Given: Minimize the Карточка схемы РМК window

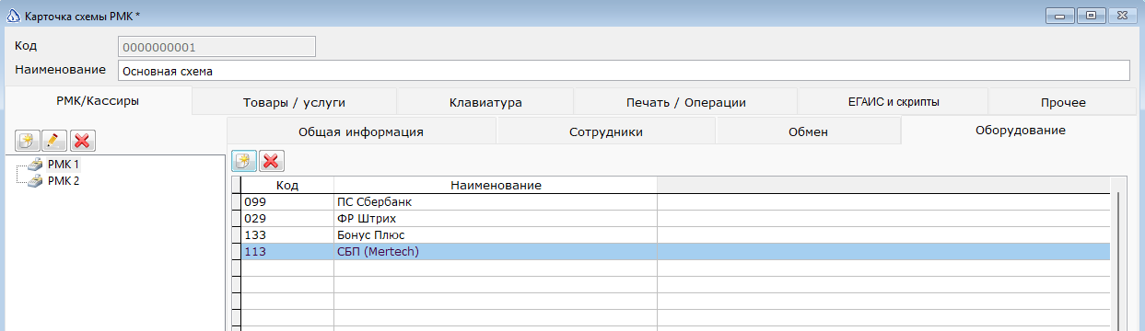Looking at the screenshot, I should (x=1061, y=16).
